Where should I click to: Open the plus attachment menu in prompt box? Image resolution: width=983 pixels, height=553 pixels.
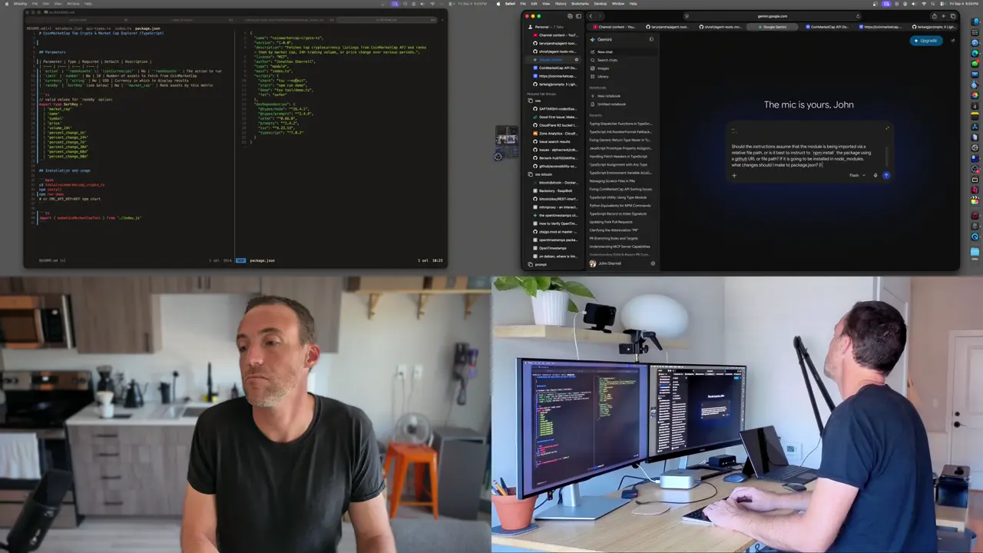734,175
